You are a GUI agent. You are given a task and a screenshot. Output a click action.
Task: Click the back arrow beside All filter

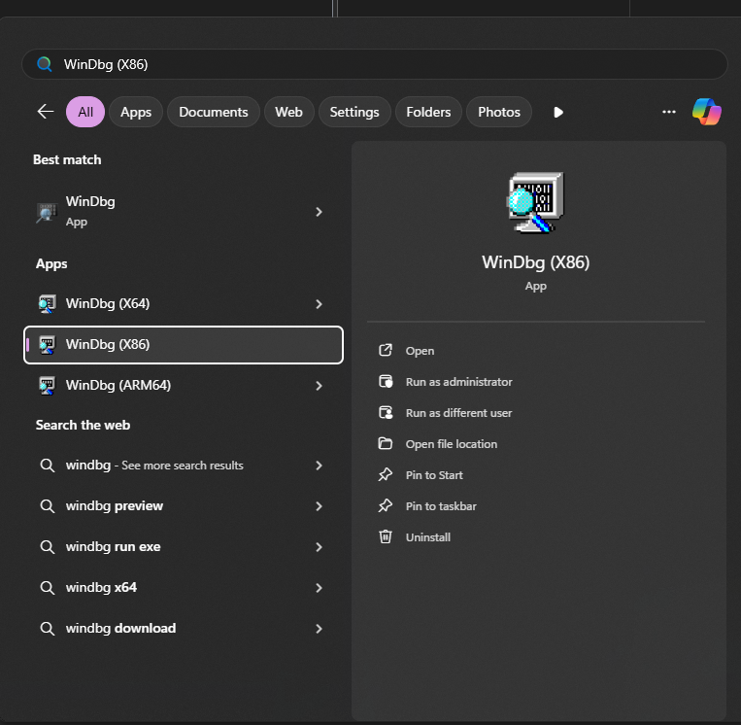(x=46, y=112)
